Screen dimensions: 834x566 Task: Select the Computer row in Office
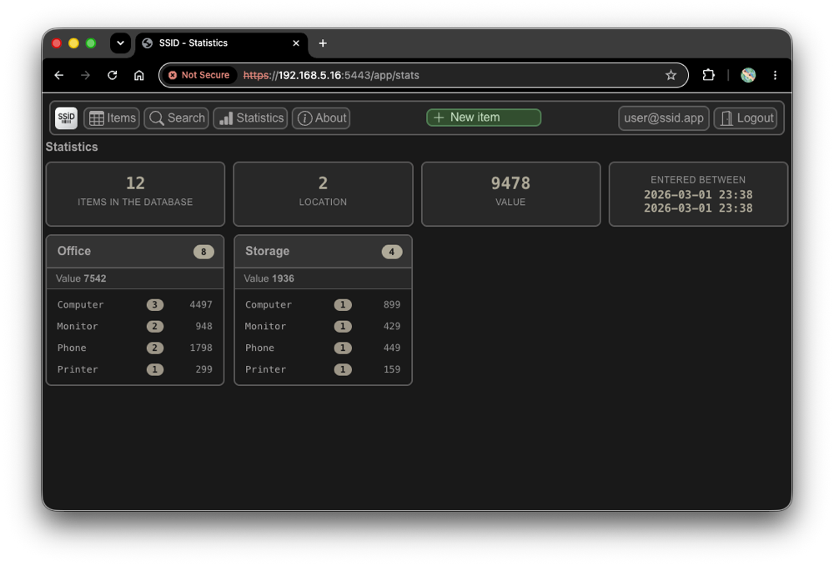coord(135,304)
